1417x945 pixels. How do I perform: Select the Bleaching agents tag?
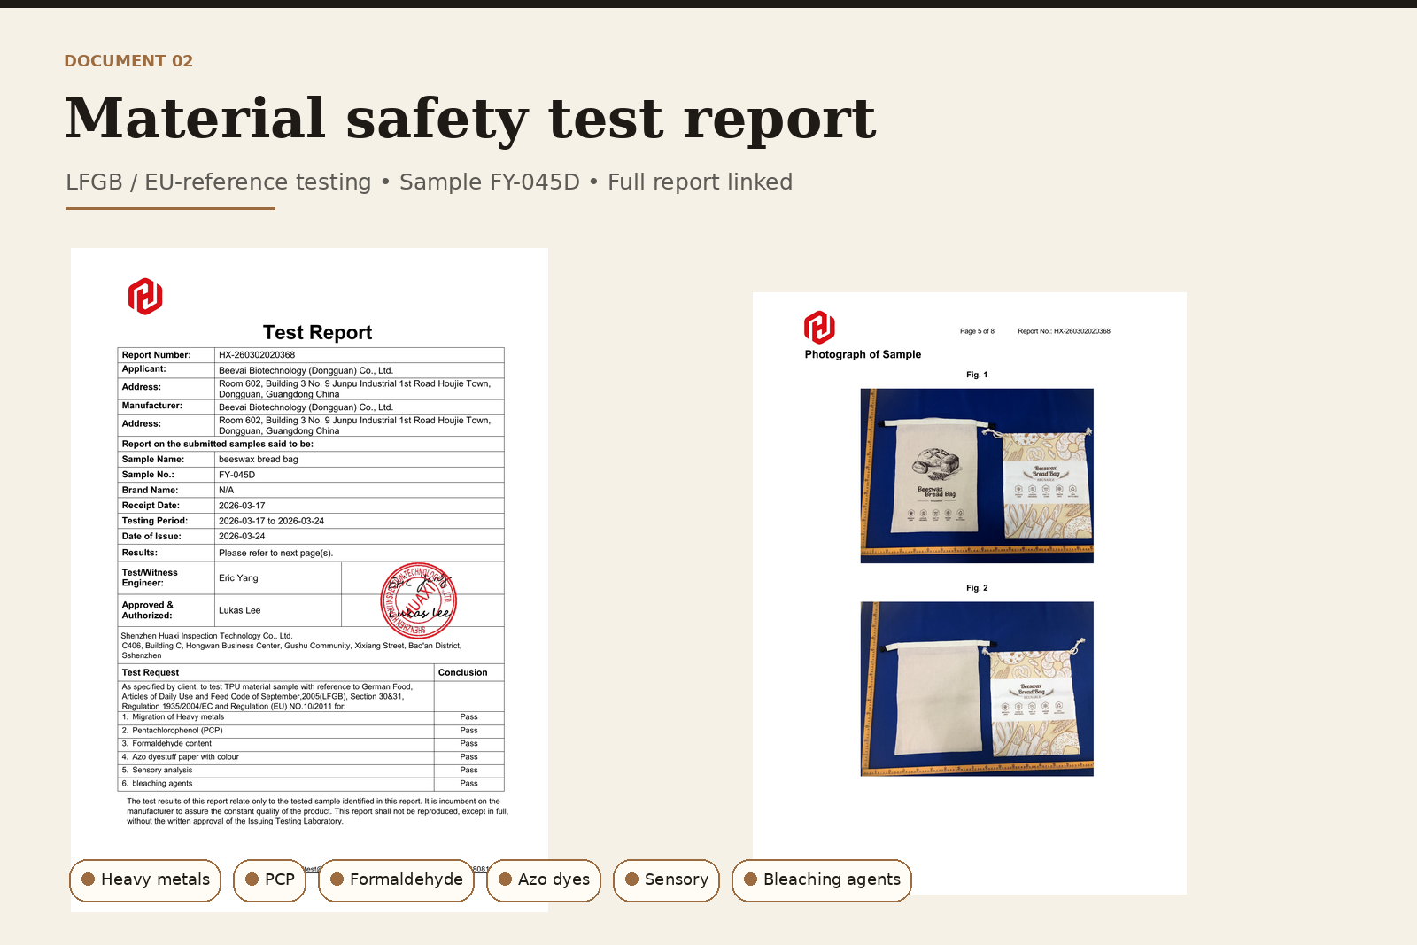(822, 880)
